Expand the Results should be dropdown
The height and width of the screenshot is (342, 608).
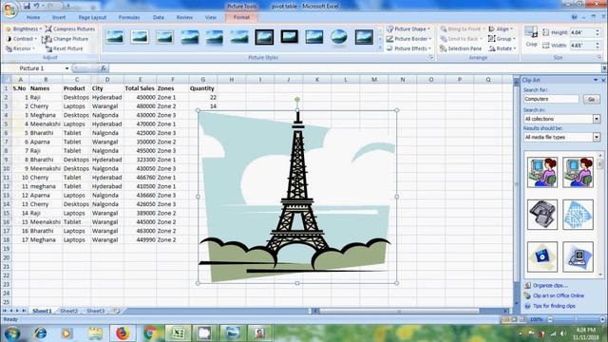[x=597, y=137]
